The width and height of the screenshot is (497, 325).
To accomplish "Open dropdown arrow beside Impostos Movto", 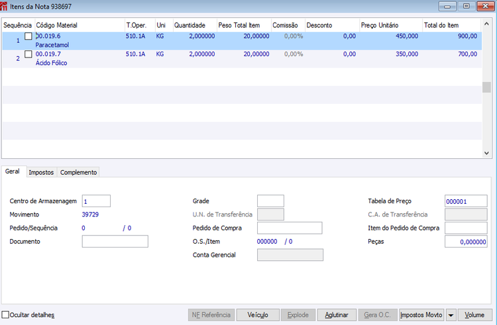I will coord(451,315).
